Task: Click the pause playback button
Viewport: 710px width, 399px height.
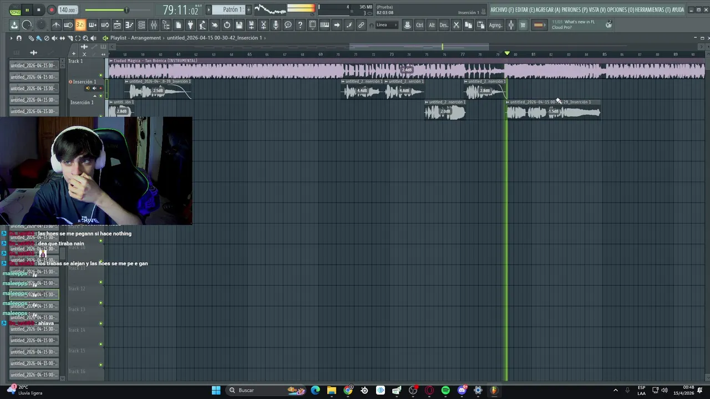Action: tap(27, 10)
